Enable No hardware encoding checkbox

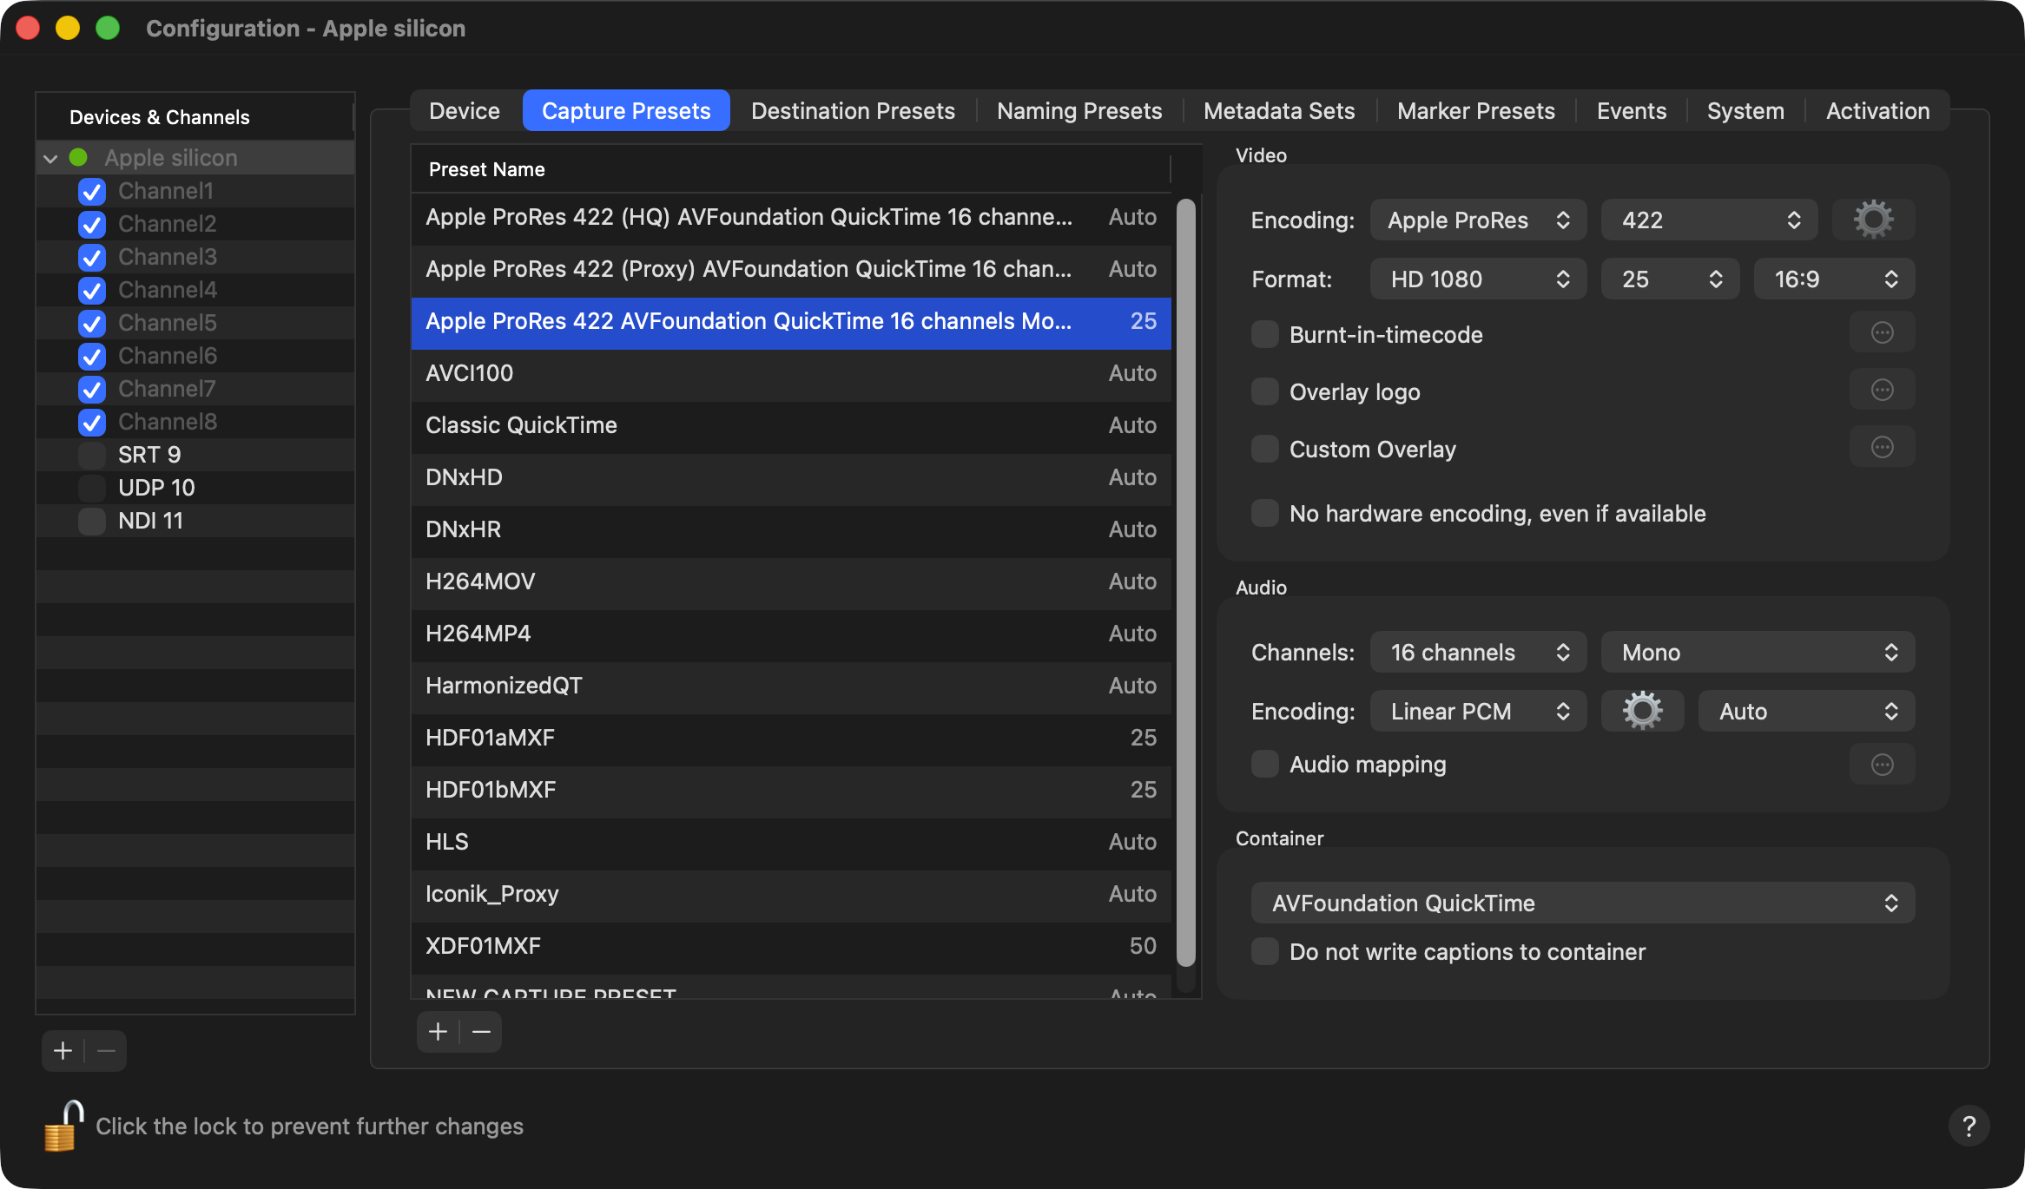(x=1264, y=513)
